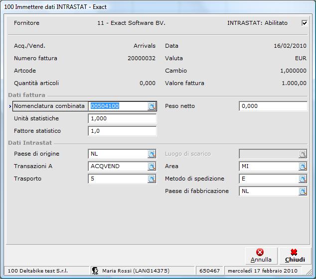Click the Peso netto input field
Screen dimensions: 316x279
pos(273,106)
